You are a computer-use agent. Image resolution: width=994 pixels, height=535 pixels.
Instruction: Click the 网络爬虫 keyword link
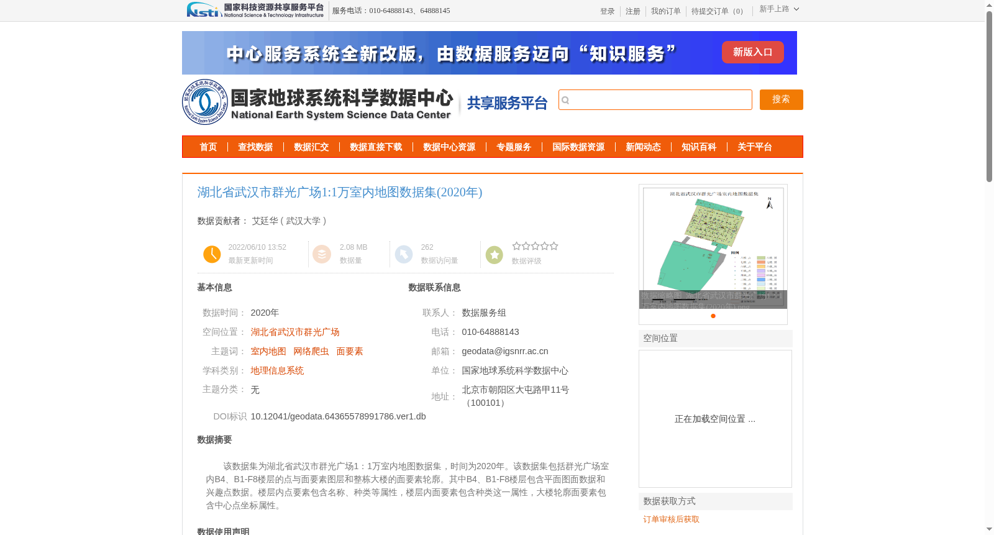tap(311, 352)
